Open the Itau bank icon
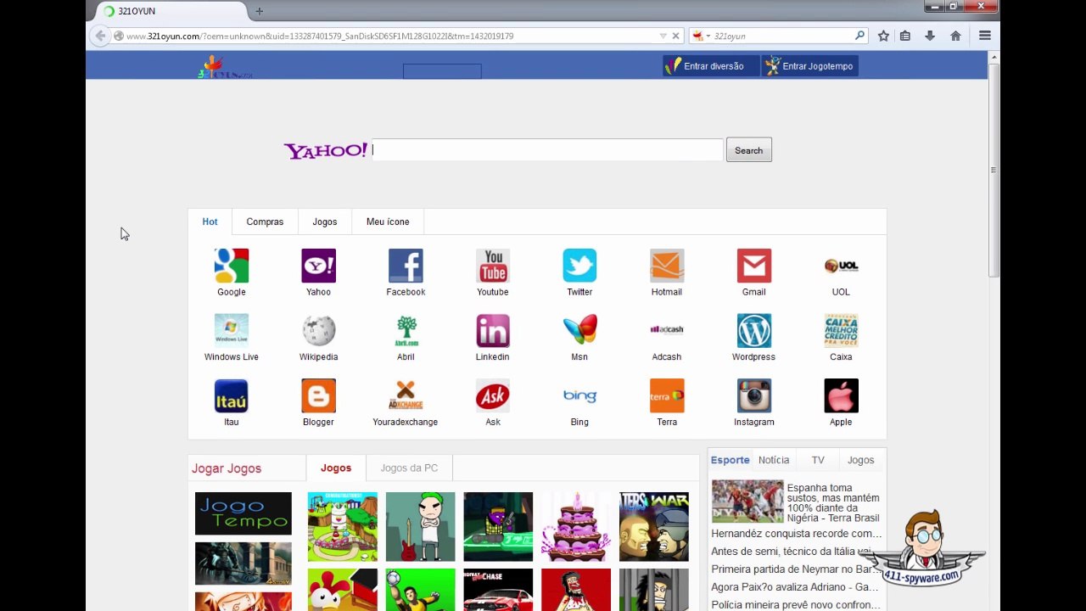Screen dimensions: 1086x611 [x=231, y=395]
